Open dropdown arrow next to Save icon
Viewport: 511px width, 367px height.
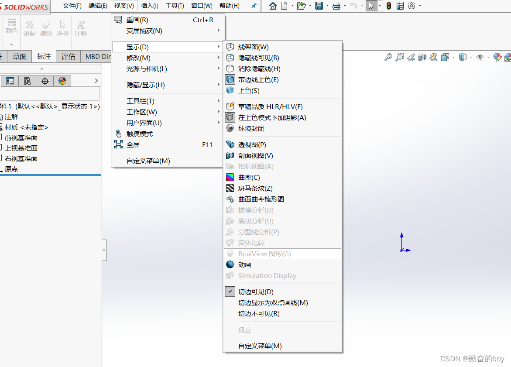(327, 6)
